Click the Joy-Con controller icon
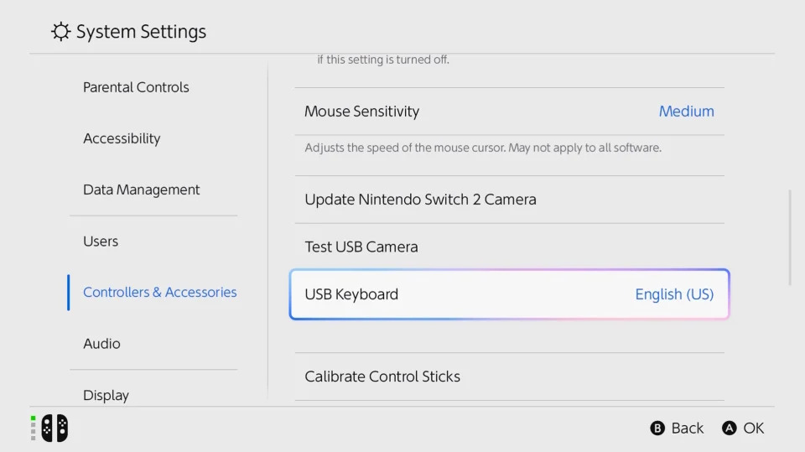The width and height of the screenshot is (805, 452). [55, 429]
